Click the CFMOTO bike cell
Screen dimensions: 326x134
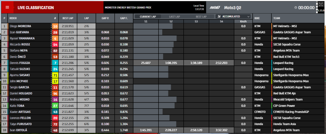click(260, 112)
